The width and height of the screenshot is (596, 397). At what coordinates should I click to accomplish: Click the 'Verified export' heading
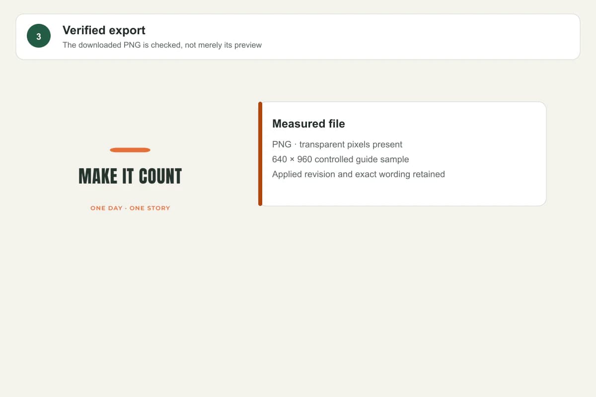[104, 30]
